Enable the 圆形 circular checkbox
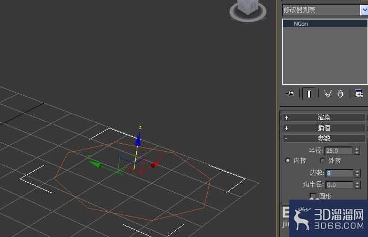Screen dimensions: 368x237 pos(313,196)
